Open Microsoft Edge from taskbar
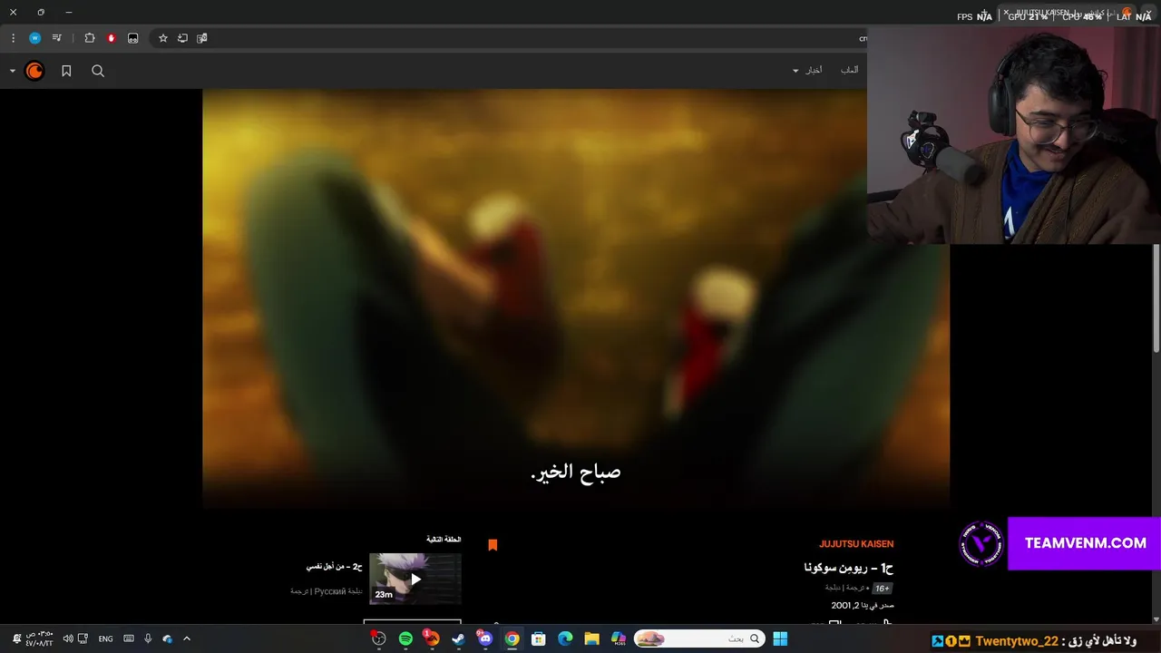The height and width of the screenshot is (653, 1161). 565,638
